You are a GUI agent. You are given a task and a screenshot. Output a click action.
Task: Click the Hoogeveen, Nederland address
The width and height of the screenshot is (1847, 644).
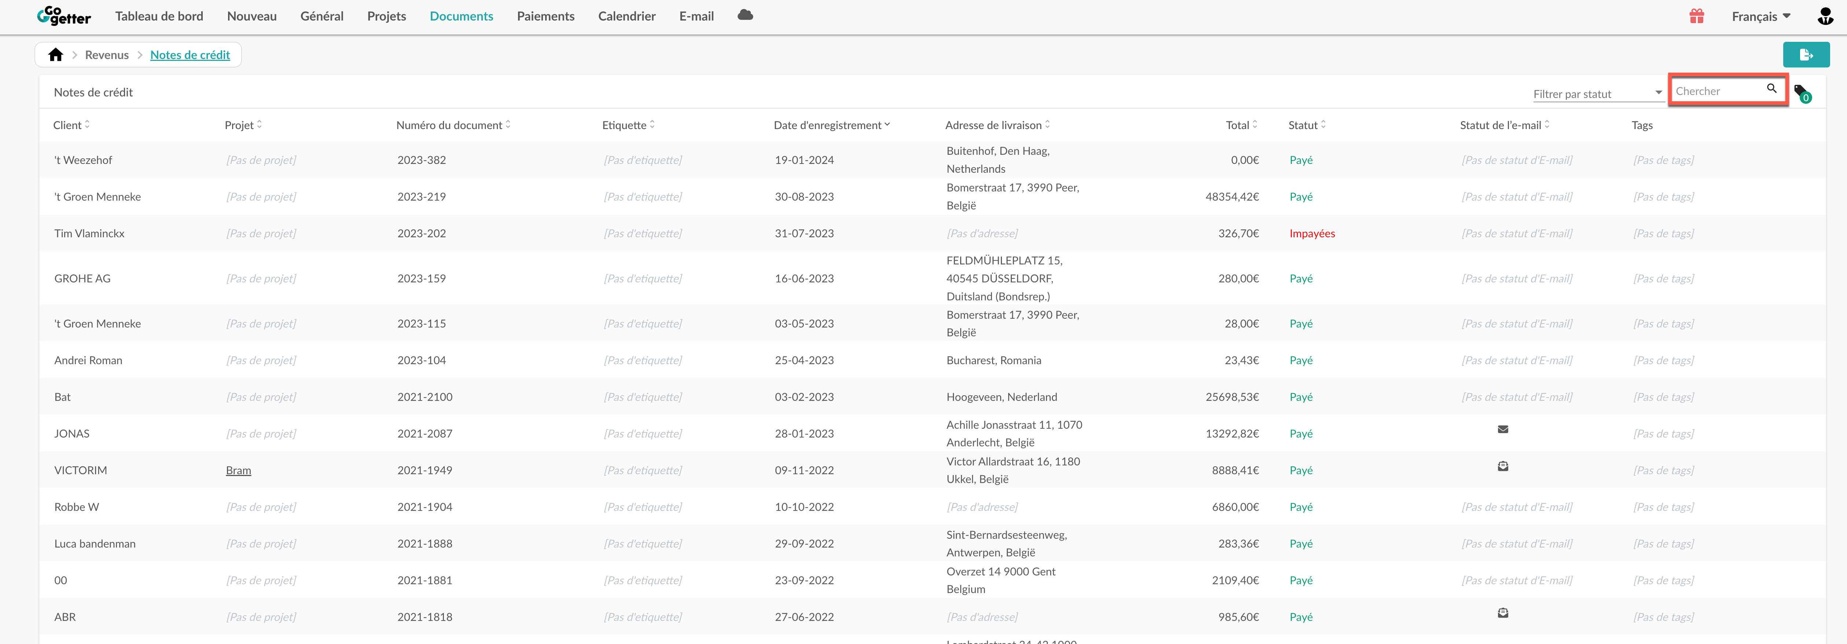pos(1002,396)
